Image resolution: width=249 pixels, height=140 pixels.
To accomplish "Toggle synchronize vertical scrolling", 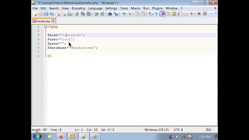I will (137, 14).
